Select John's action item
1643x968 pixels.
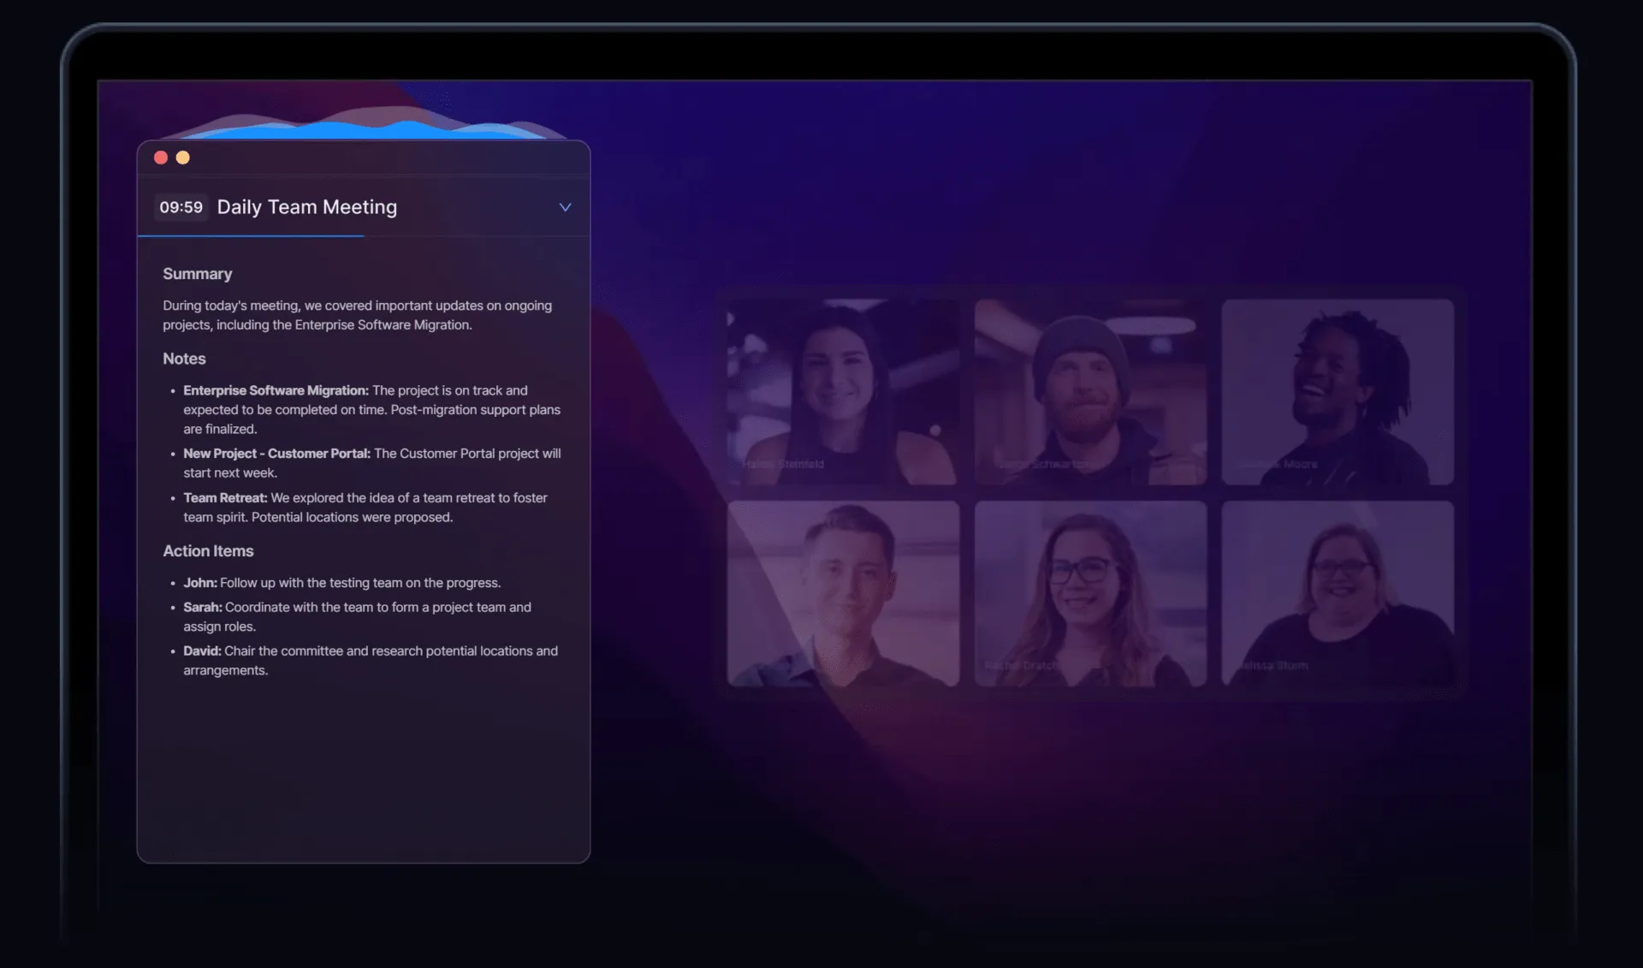coord(341,583)
